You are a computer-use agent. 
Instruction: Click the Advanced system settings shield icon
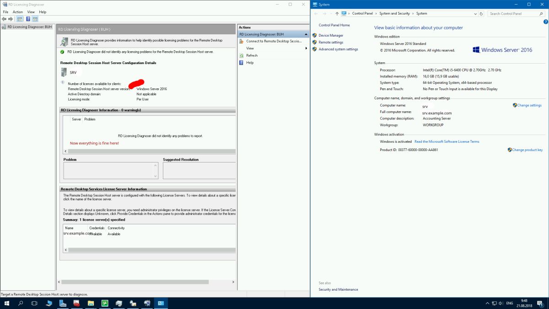[x=315, y=49]
